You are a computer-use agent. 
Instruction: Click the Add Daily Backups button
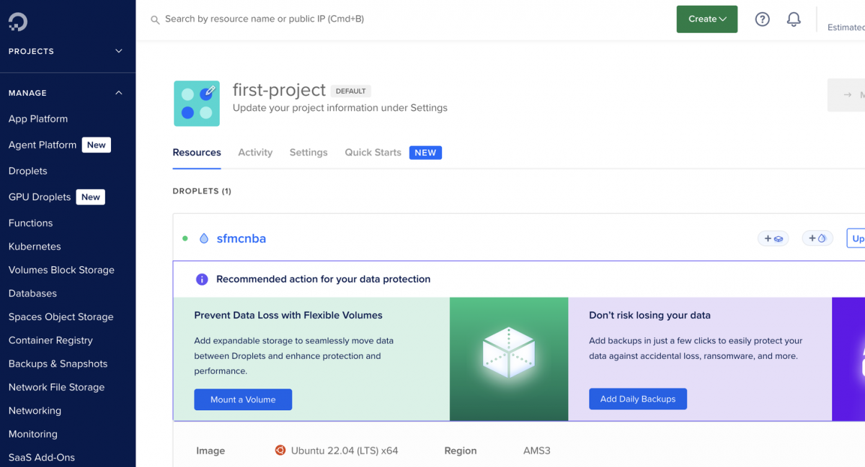pos(637,399)
